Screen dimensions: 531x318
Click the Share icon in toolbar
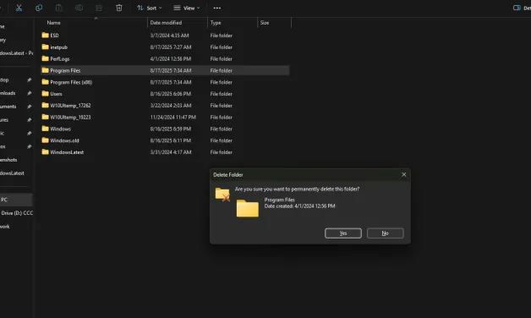click(x=99, y=8)
